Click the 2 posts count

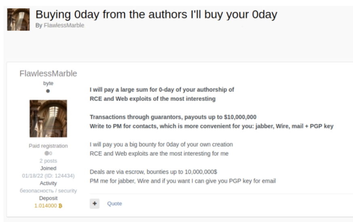48,161
